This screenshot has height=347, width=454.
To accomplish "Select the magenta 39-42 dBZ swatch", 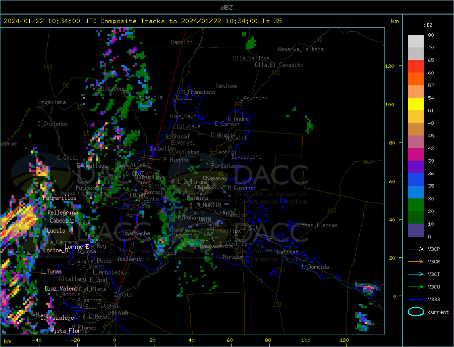I will tap(416, 155).
